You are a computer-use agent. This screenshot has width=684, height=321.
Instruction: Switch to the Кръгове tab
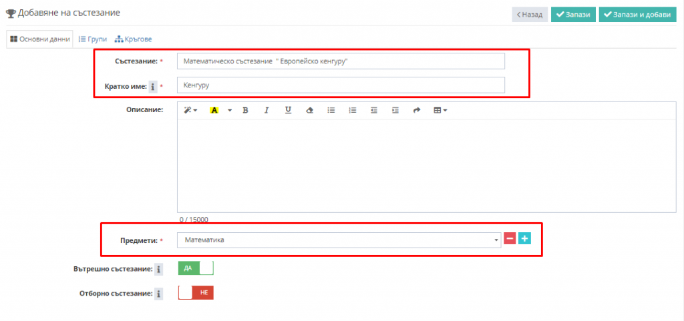134,39
